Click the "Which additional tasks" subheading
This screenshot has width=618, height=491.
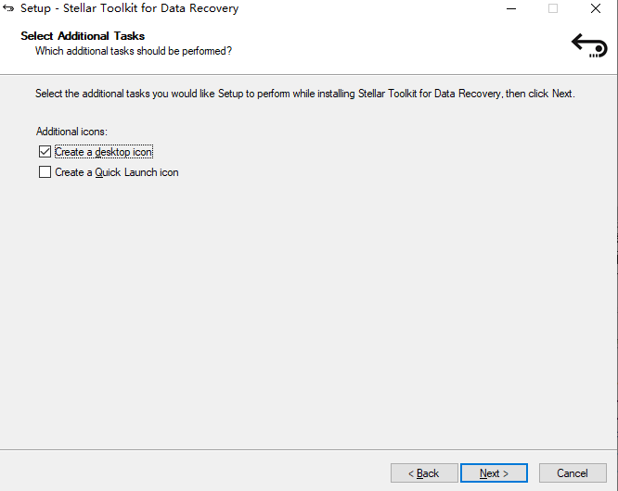133,51
